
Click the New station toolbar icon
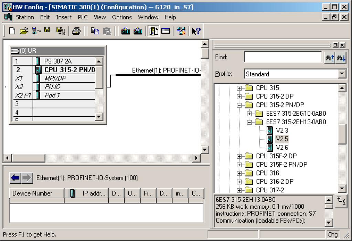click(12, 31)
